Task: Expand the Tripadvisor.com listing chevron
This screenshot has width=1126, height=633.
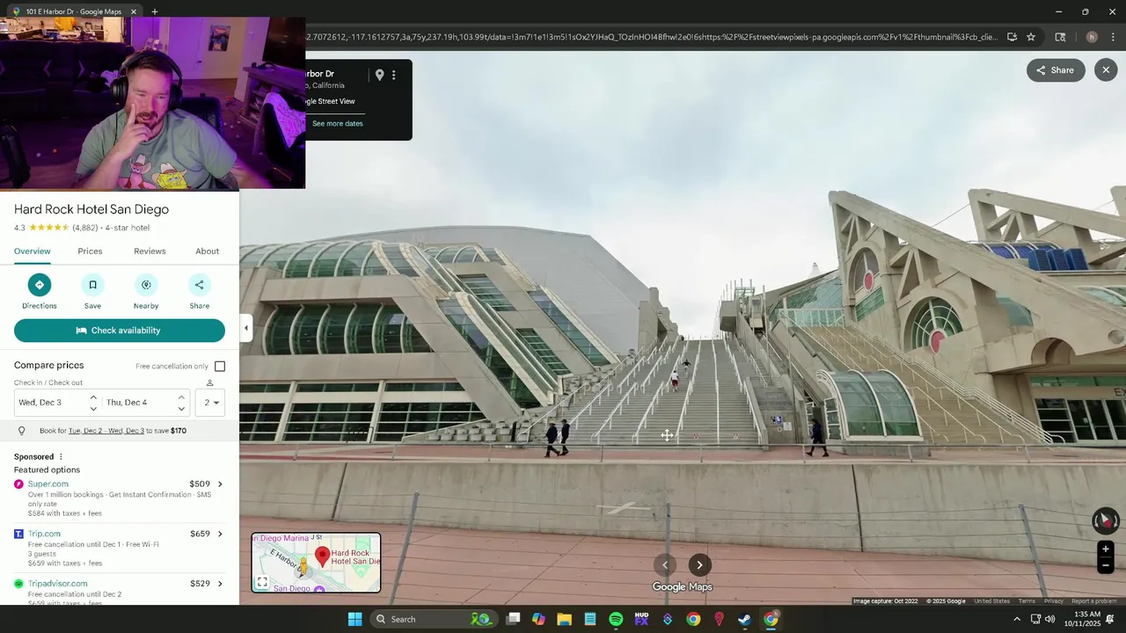Action: pyautogui.click(x=220, y=584)
